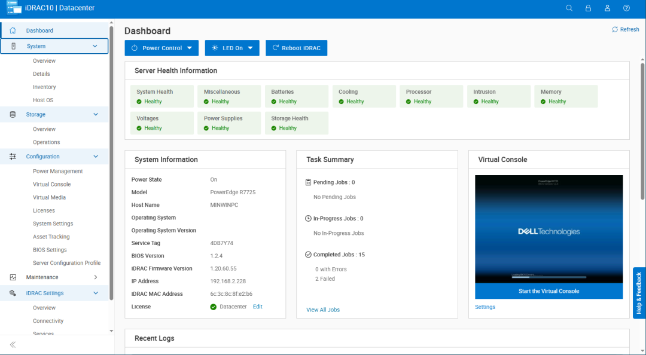Open Virtual Media in sidebar
Viewport: 646px width, 355px height.
[x=49, y=197]
